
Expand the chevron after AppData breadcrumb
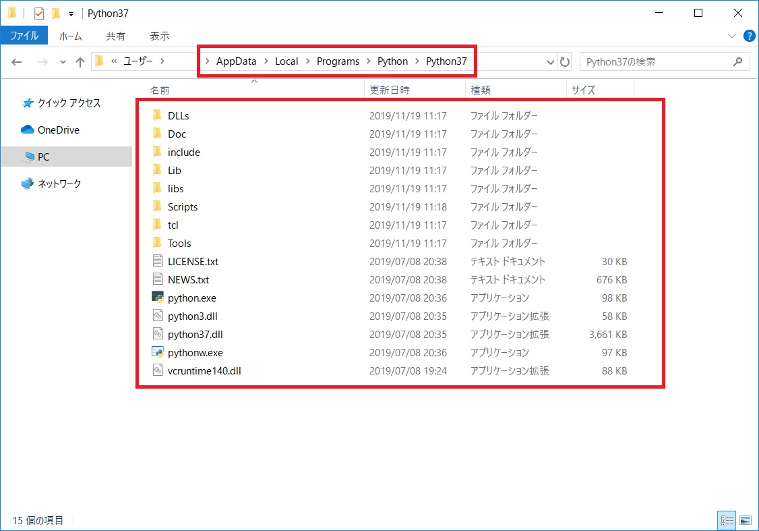[266, 61]
